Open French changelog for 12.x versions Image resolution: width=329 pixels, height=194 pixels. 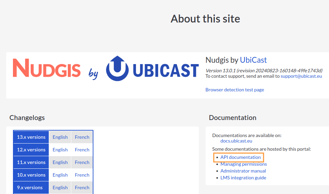[x=82, y=150]
